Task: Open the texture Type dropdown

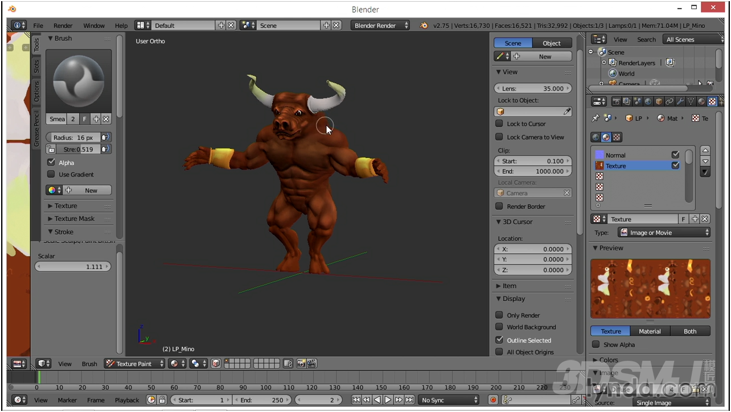Action: pos(664,232)
